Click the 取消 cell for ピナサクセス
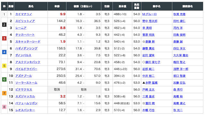The width and height of the screenshot is (205, 115). click(57, 90)
